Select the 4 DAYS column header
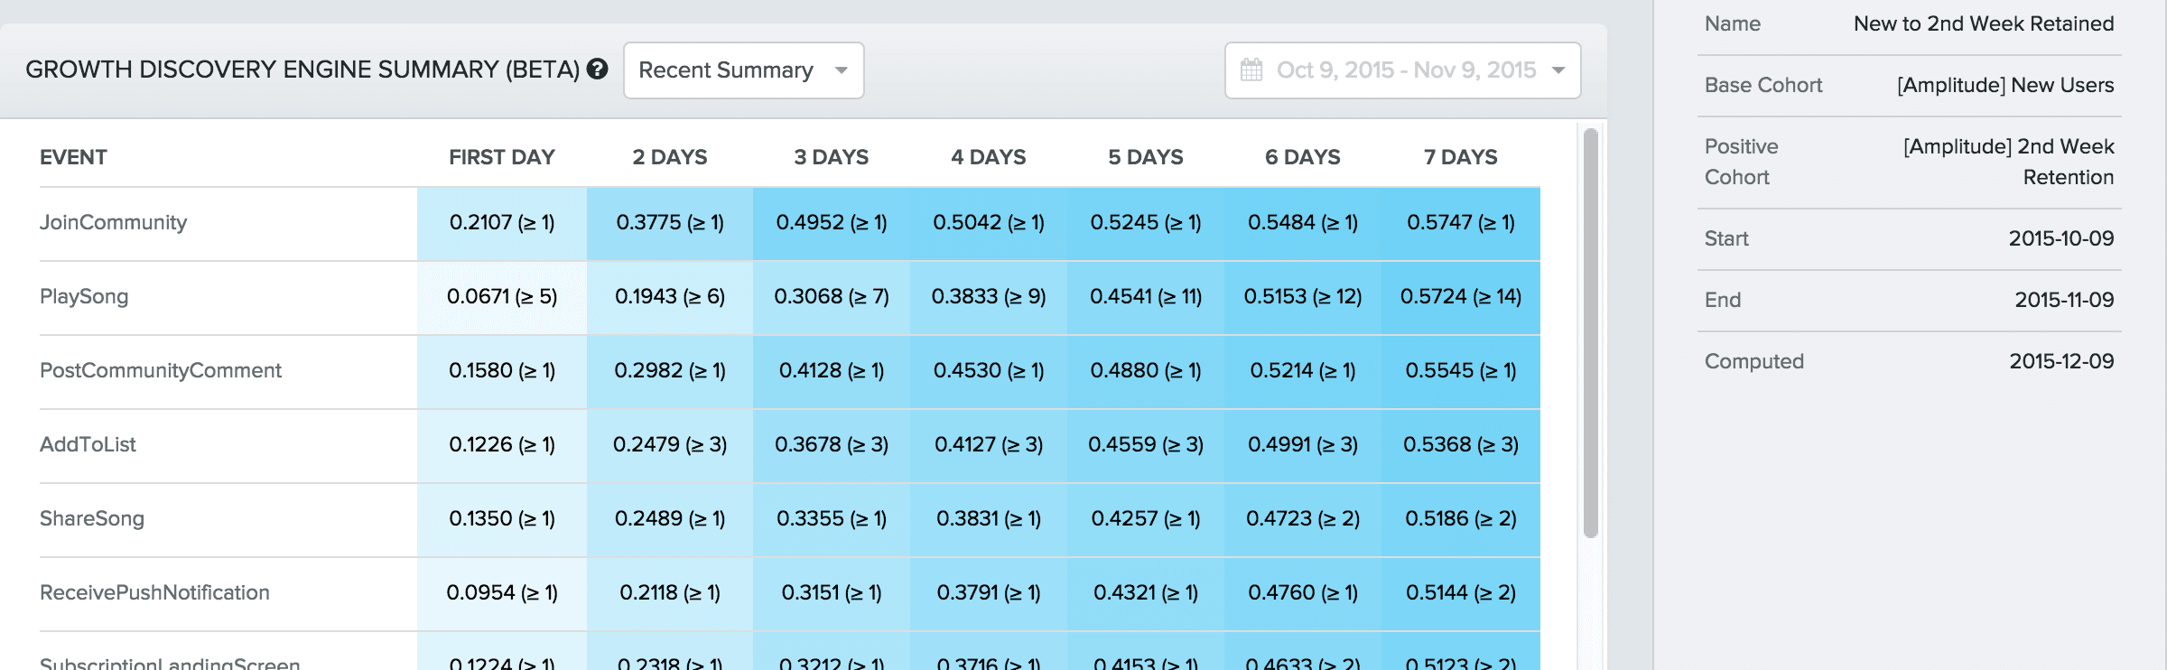 coord(988,157)
